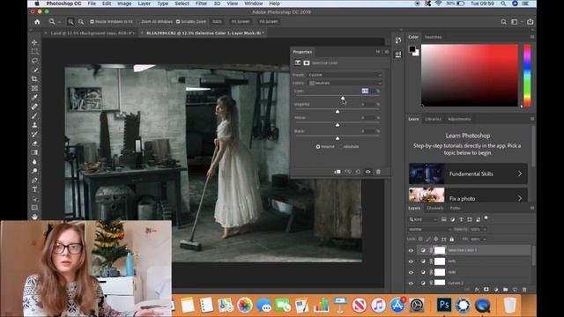This screenshot has width=564, height=317.
Task: Click the Cyan slider handle
Action: tap(343, 98)
